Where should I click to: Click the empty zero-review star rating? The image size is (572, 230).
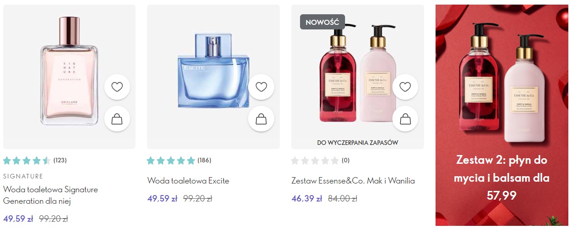point(321,161)
